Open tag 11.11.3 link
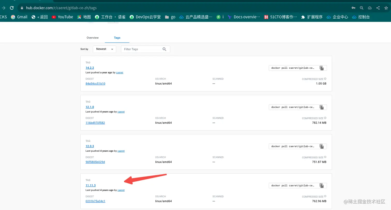 (x=91, y=185)
